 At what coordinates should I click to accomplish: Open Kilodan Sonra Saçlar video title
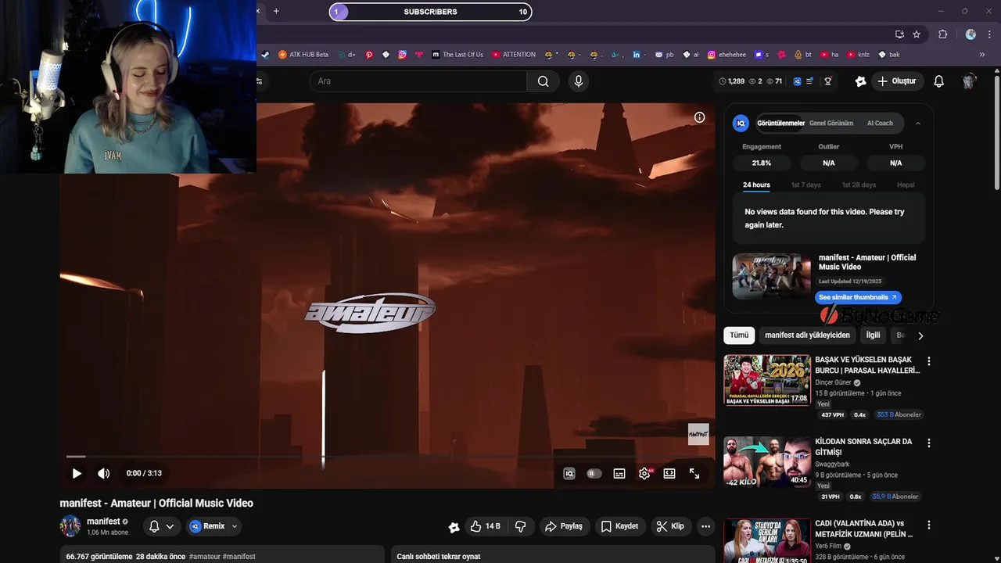tap(863, 446)
